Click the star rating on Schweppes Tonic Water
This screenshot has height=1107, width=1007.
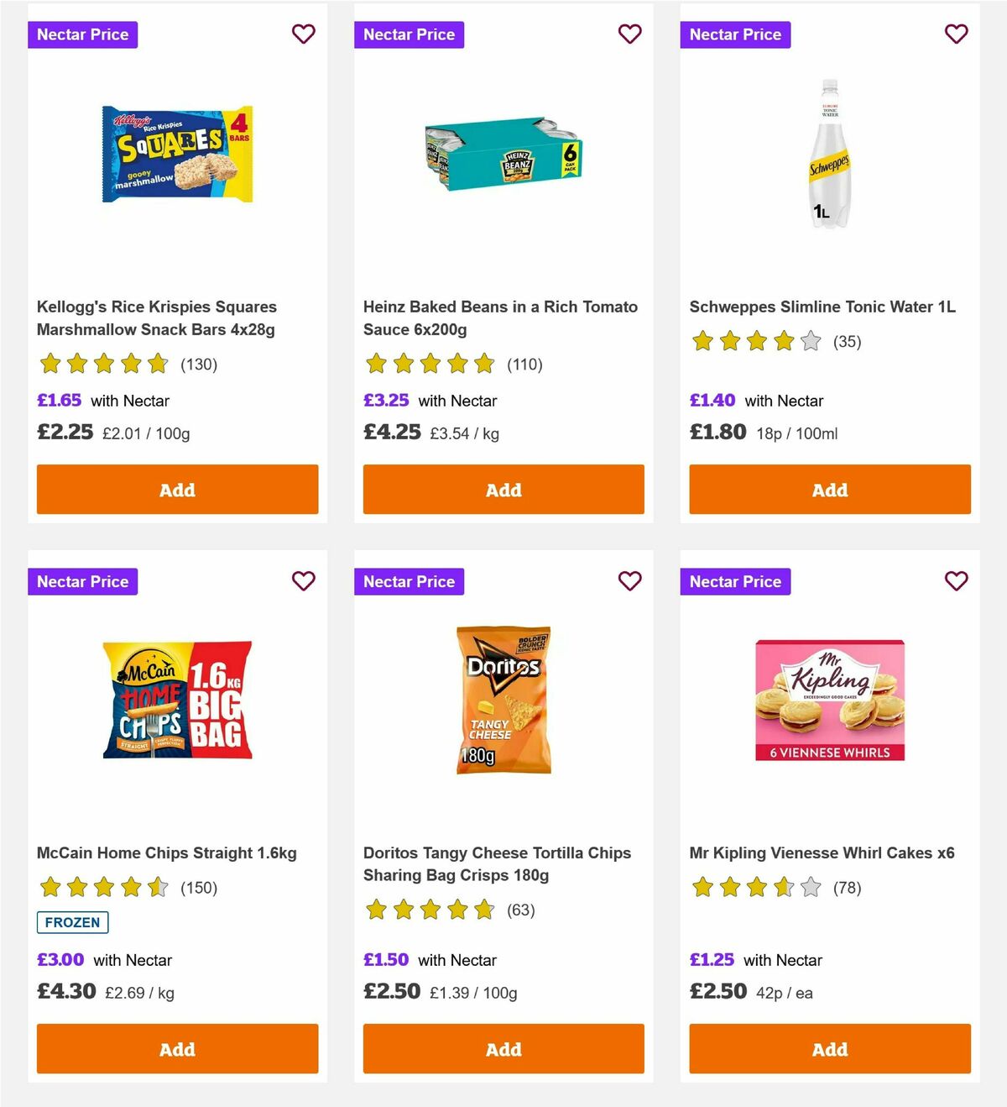[754, 342]
